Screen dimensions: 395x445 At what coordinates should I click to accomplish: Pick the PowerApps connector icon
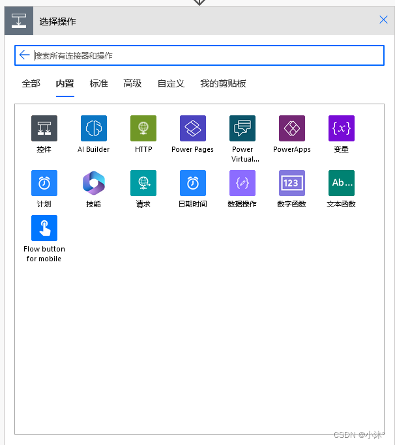pos(292,128)
